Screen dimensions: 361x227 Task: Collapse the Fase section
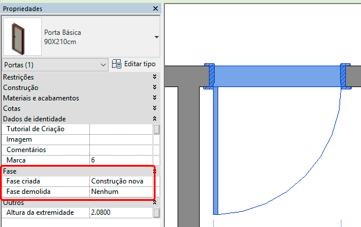(x=155, y=171)
